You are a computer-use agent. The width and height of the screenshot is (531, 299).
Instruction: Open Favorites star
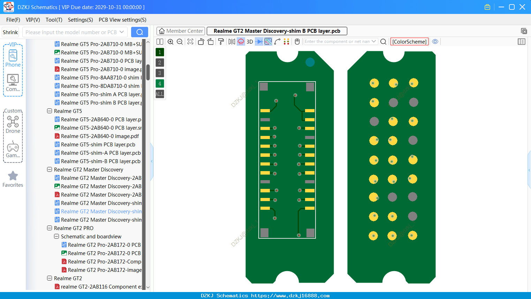coord(13,179)
